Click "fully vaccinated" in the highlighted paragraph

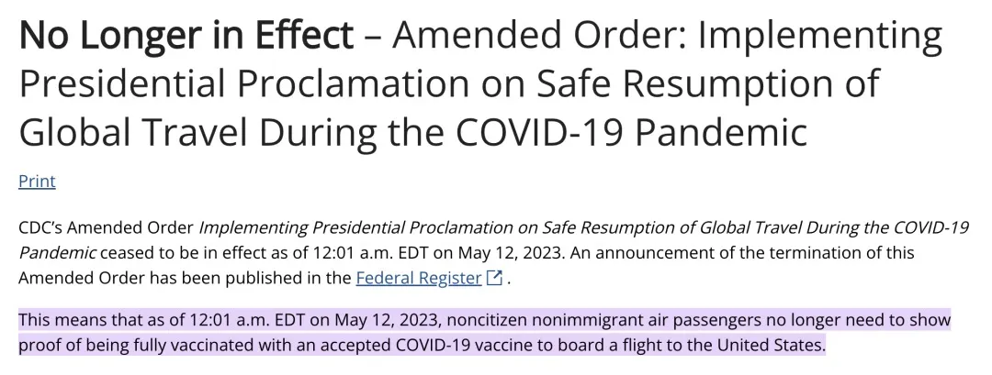(196, 346)
